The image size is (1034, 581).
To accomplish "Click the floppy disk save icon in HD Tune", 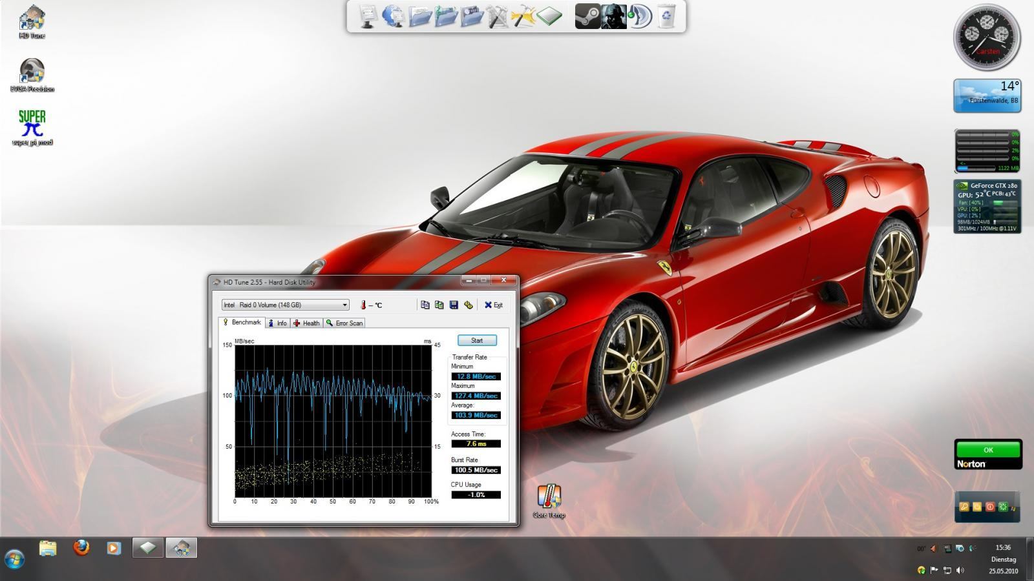I will pyautogui.click(x=454, y=305).
